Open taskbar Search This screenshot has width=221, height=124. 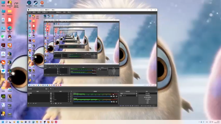[x=6, y=122]
